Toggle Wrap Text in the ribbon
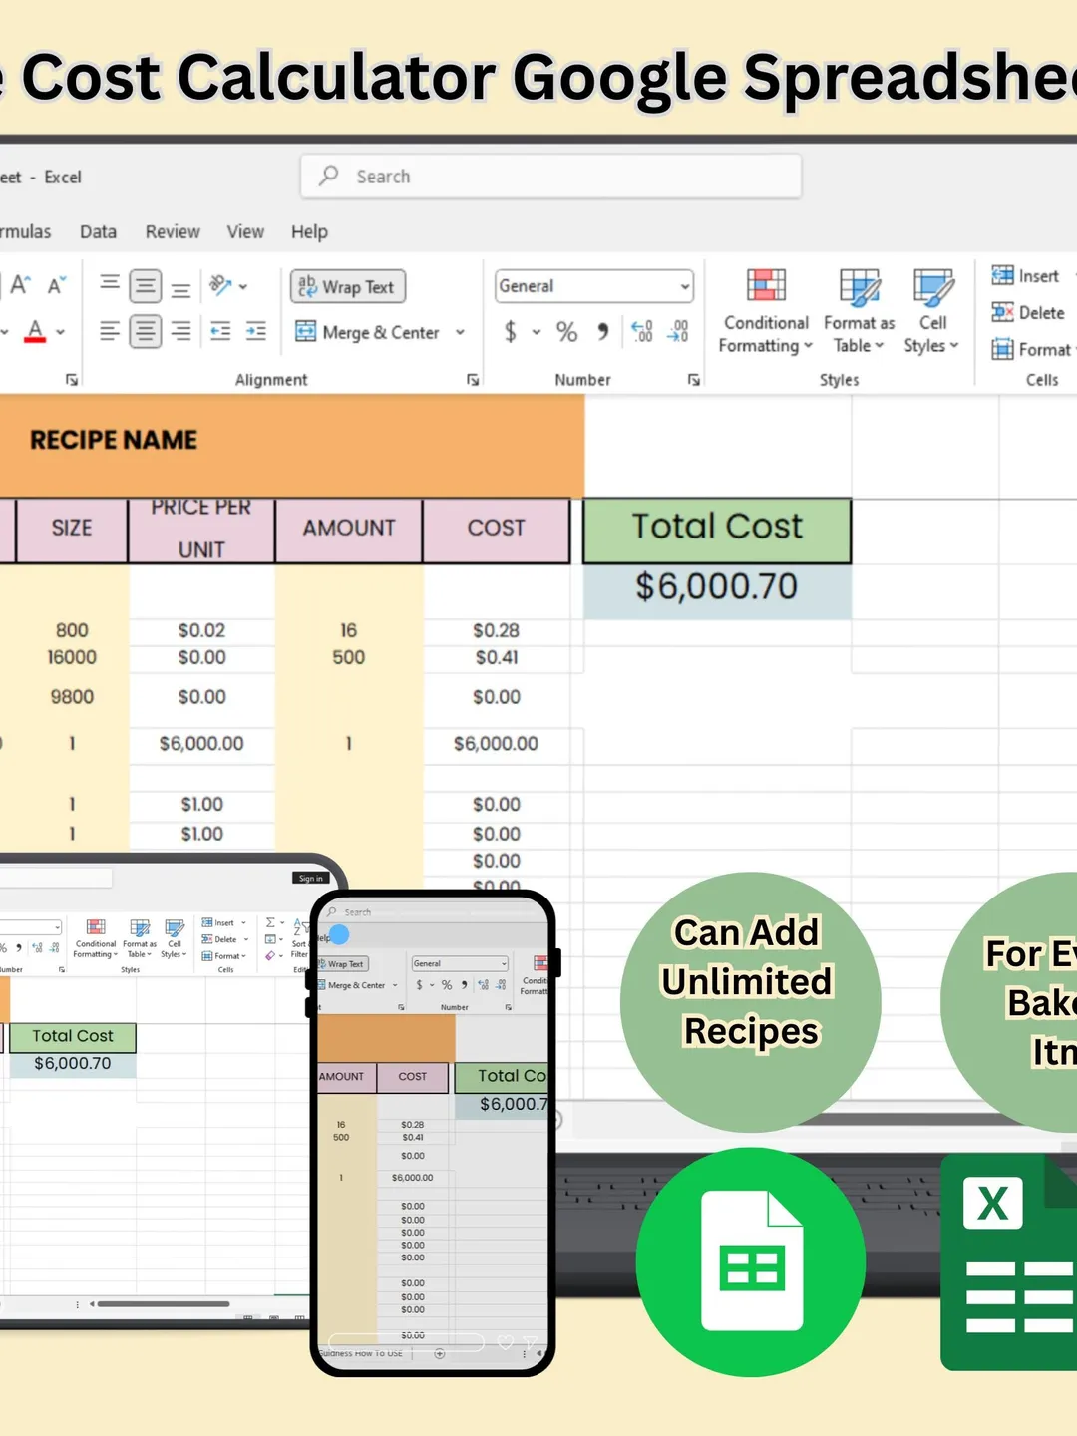This screenshot has width=1077, height=1436. [348, 287]
